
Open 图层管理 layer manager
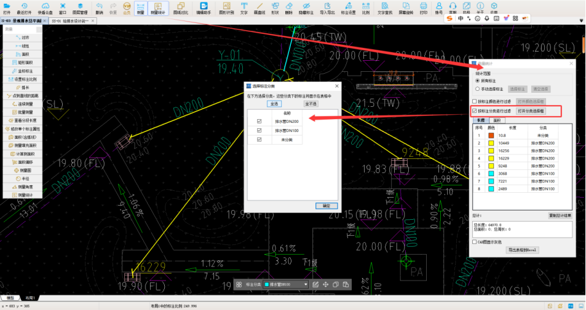[x=80, y=7]
